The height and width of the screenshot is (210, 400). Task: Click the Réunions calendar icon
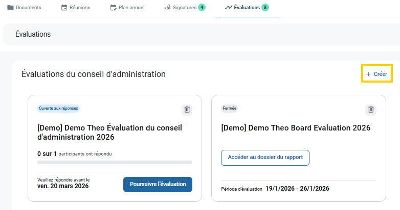pyautogui.click(x=64, y=8)
